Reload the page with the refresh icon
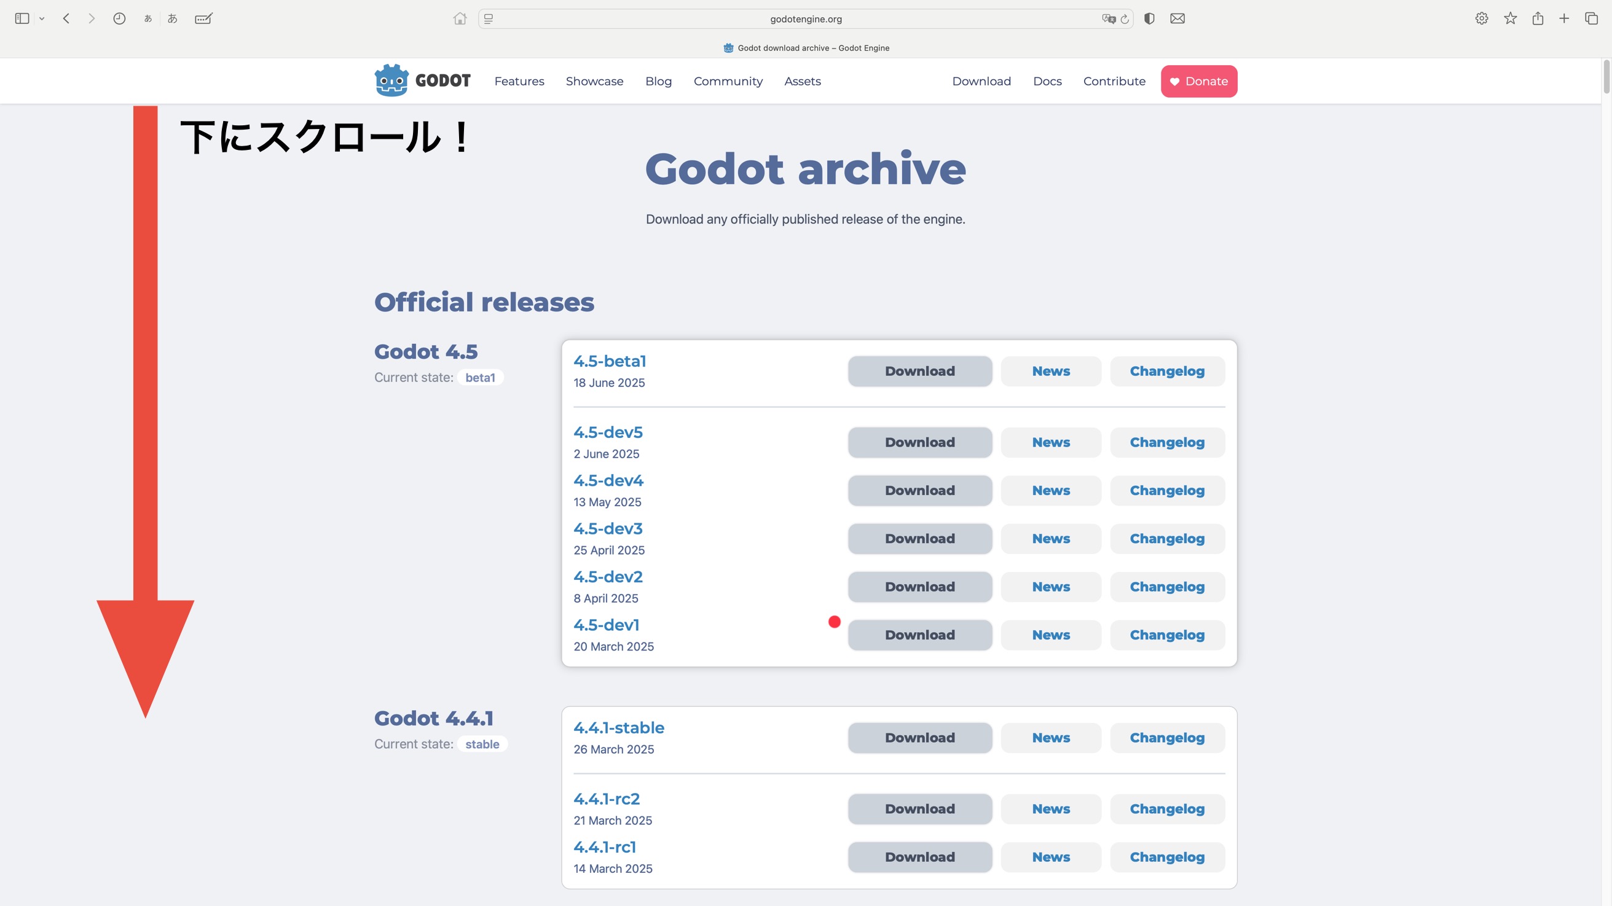The height and width of the screenshot is (906, 1612). pos(1125,19)
